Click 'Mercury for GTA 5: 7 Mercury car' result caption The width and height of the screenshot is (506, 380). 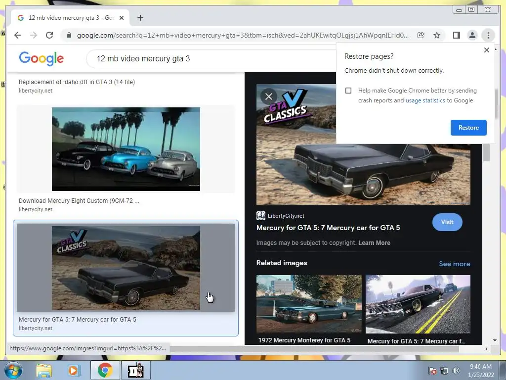78,320
